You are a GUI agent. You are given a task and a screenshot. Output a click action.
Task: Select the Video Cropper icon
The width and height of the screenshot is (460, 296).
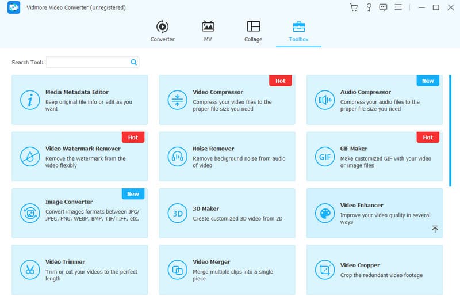(x=324, y=269)
